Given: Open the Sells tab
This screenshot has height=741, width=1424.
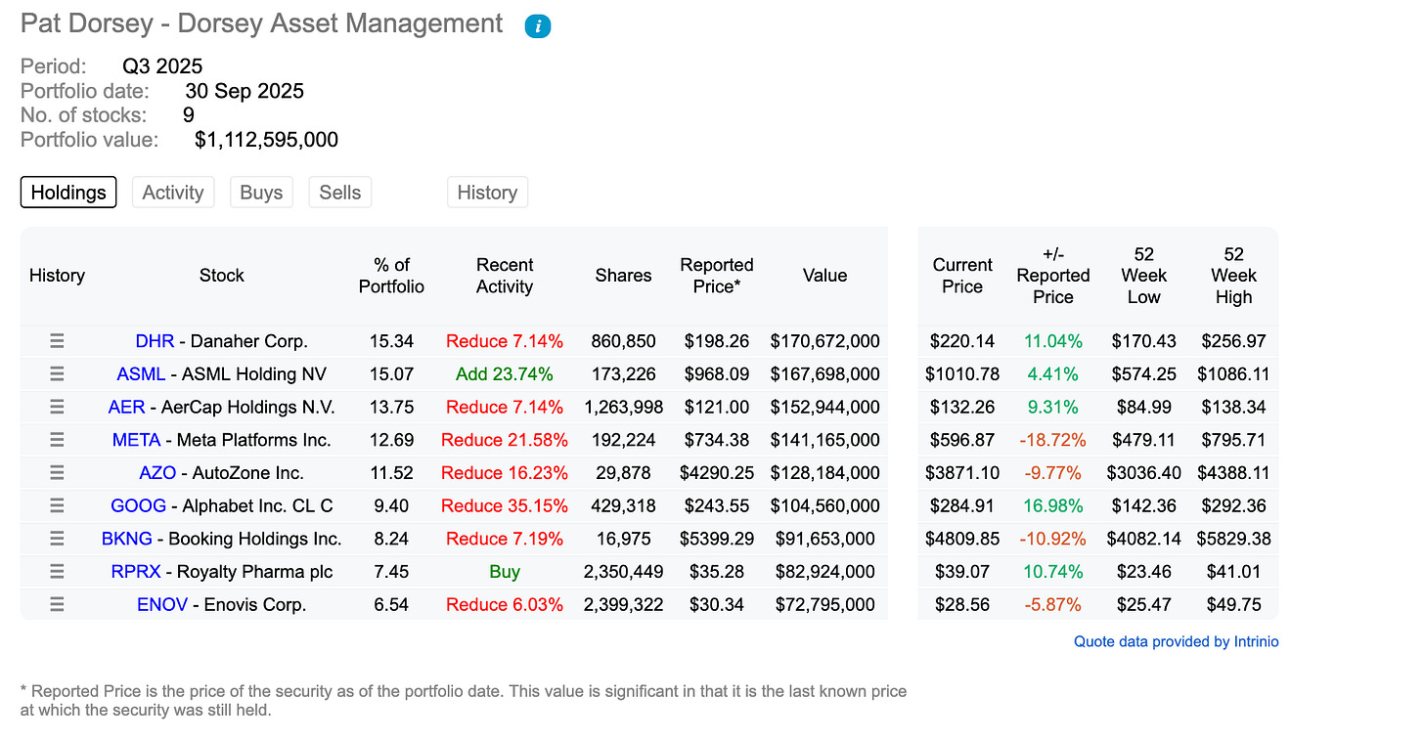Looking at the screenshot, I should 340,193.
